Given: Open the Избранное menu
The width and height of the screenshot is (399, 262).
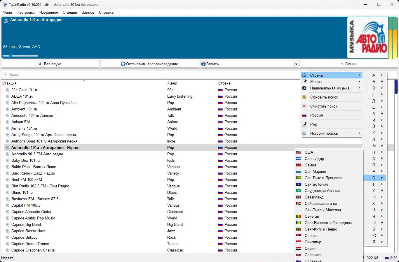Looking at the screenshot, I should click(49, 12).
